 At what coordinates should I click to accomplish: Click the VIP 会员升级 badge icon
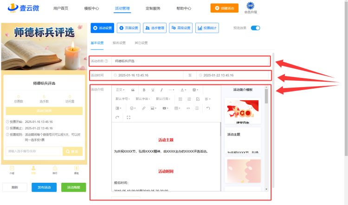pos(251,8)
